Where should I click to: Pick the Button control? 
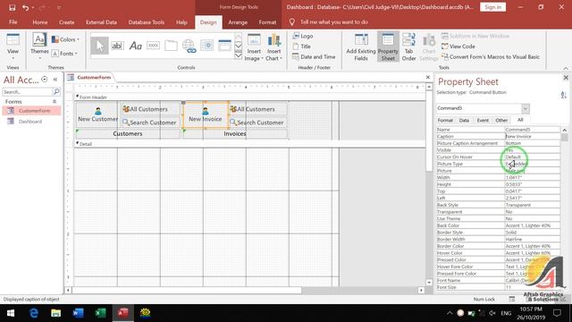(x=153, y=46)
